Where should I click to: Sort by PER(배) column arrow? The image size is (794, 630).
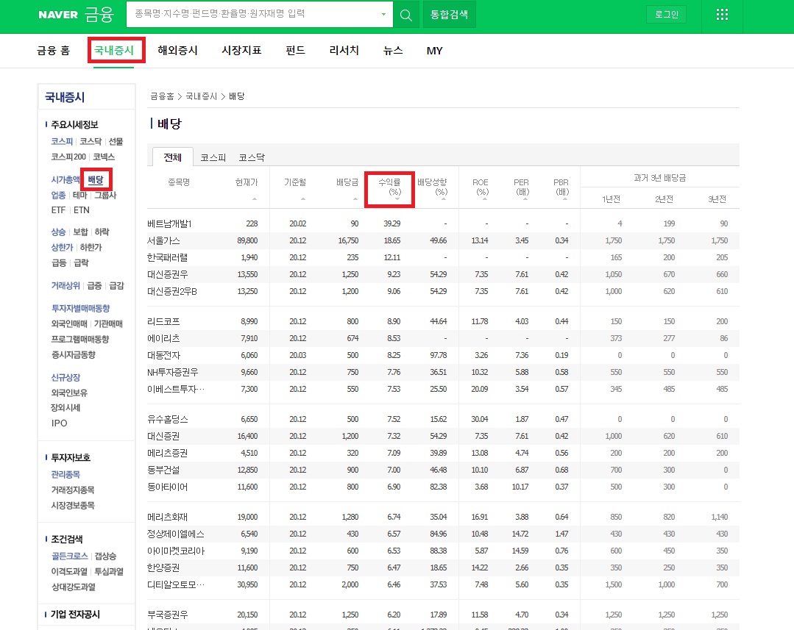pos(525,199)
